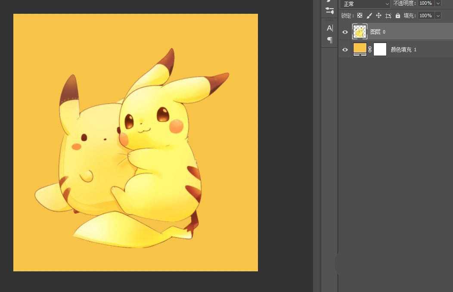This screenshot has height=292, width=453.
Task: Click lock transparent pixels icon
Action: click(x=360, y=16)
